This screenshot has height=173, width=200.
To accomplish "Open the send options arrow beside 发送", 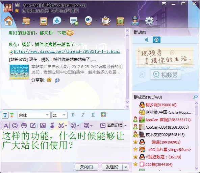I will (x=126, y=167).
